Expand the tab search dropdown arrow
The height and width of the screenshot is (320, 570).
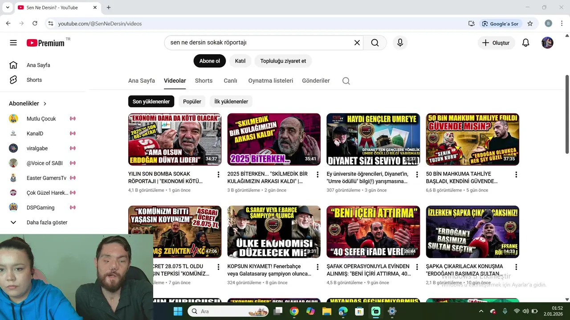pos(8,8)
